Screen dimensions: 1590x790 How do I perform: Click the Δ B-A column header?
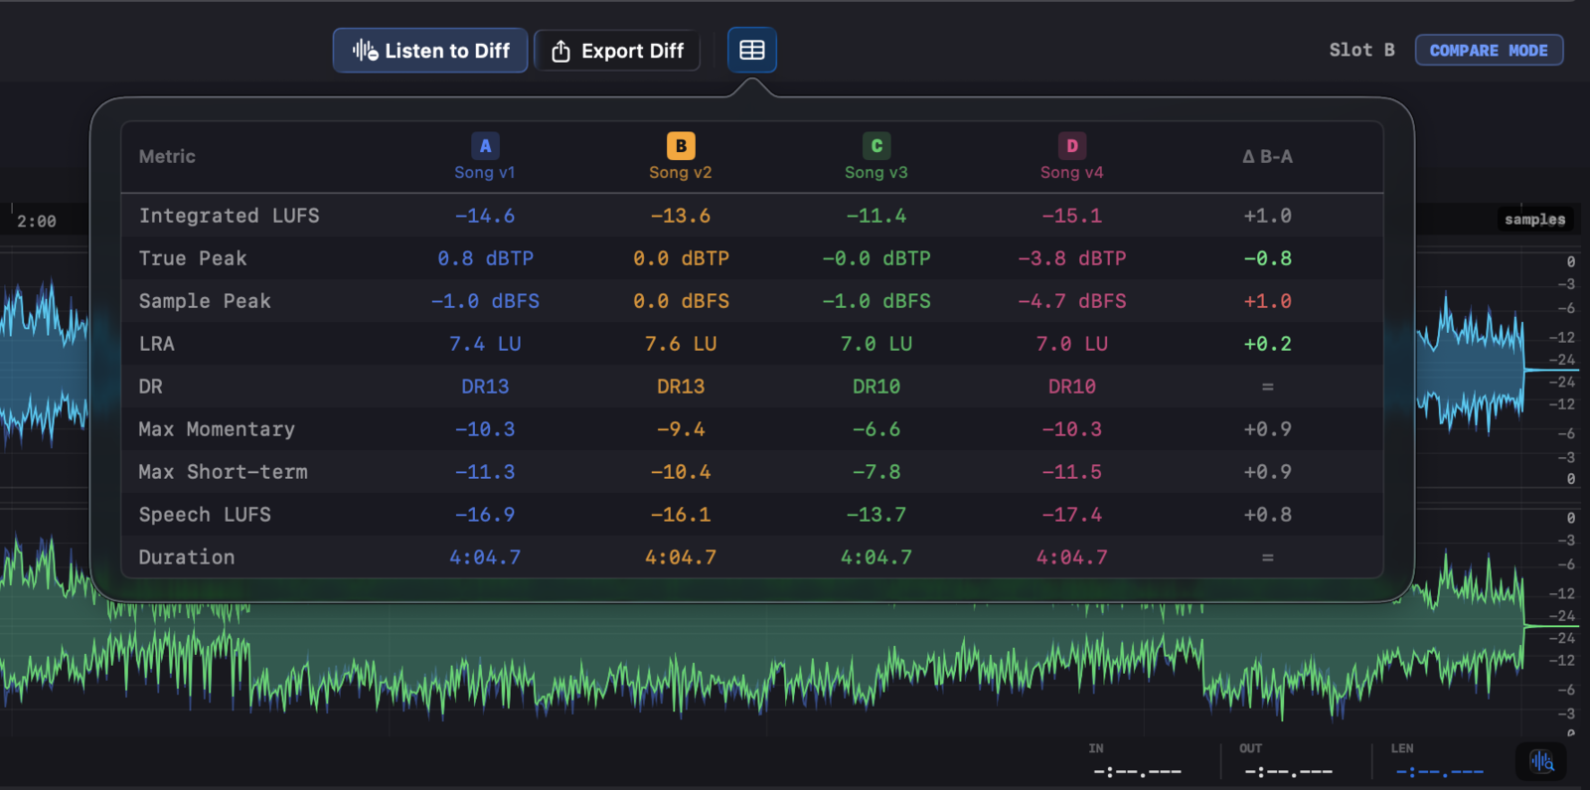point(1267,157)
